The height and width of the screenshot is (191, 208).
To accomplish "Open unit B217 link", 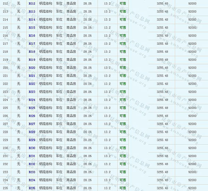I will (32, 44).
